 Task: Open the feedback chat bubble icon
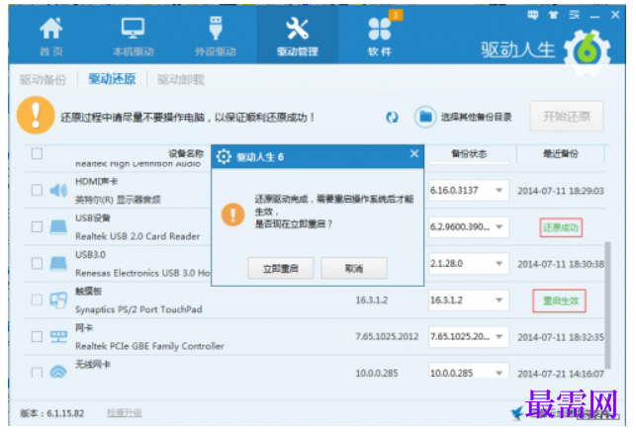532,15
